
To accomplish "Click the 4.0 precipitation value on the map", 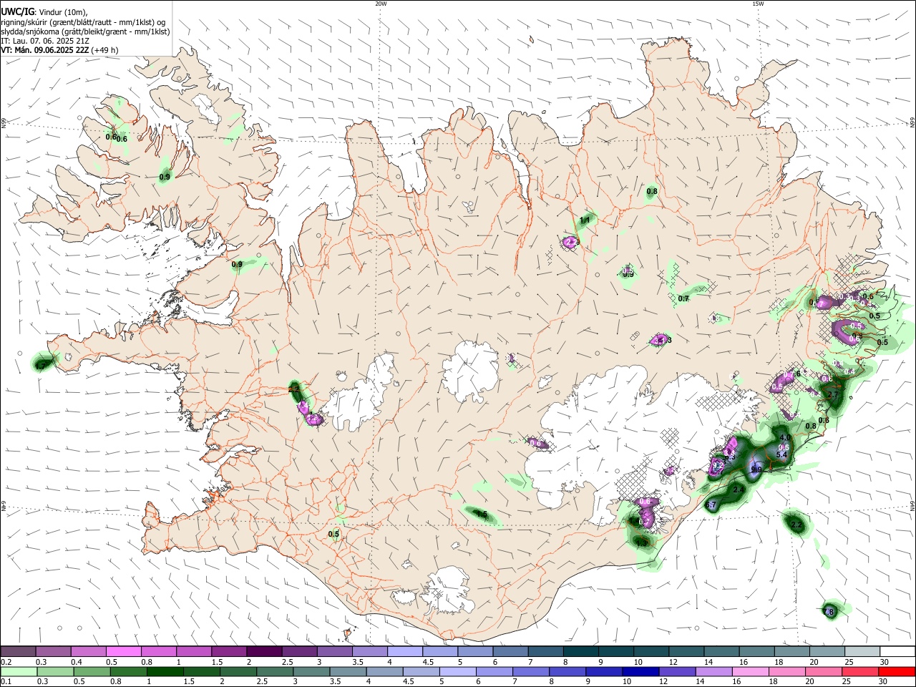I will coord(784,437).
